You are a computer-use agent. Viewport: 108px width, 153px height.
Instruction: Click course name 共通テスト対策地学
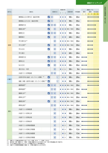(25, 121)
